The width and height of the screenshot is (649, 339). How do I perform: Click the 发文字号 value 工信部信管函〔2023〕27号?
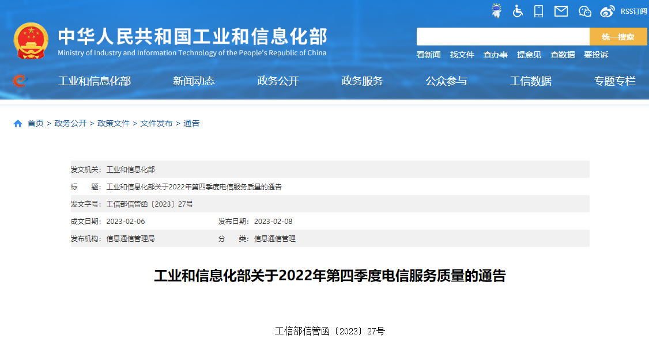point(150,204)
